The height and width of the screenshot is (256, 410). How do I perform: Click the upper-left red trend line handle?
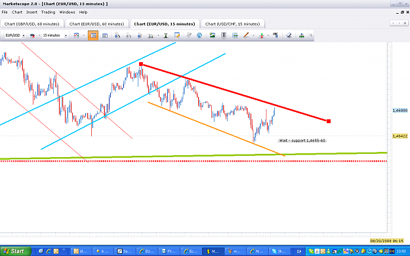point(141,64)
